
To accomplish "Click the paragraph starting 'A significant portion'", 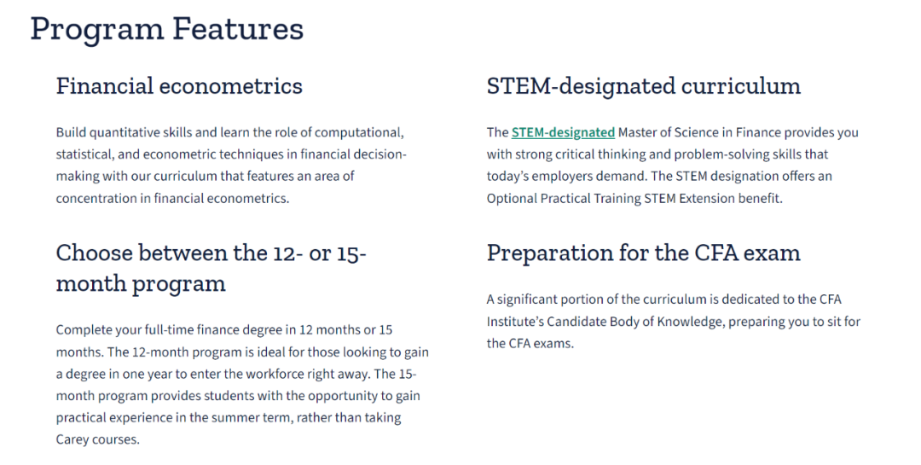I will (x=673, y=322).
